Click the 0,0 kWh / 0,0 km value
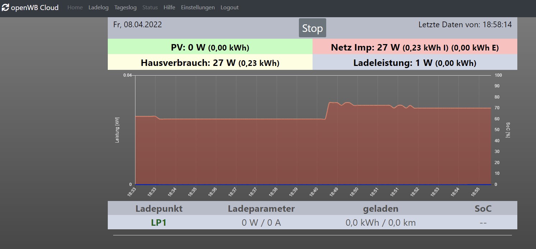The image size is (536, 249). (380, 222)
